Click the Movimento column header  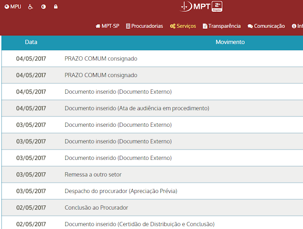(230, 42)
